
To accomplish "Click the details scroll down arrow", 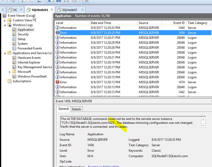I will pos(203,125).
